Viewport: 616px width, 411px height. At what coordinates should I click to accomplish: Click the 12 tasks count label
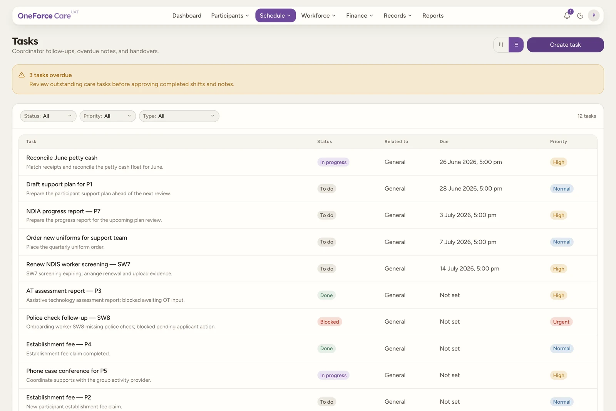586,116
